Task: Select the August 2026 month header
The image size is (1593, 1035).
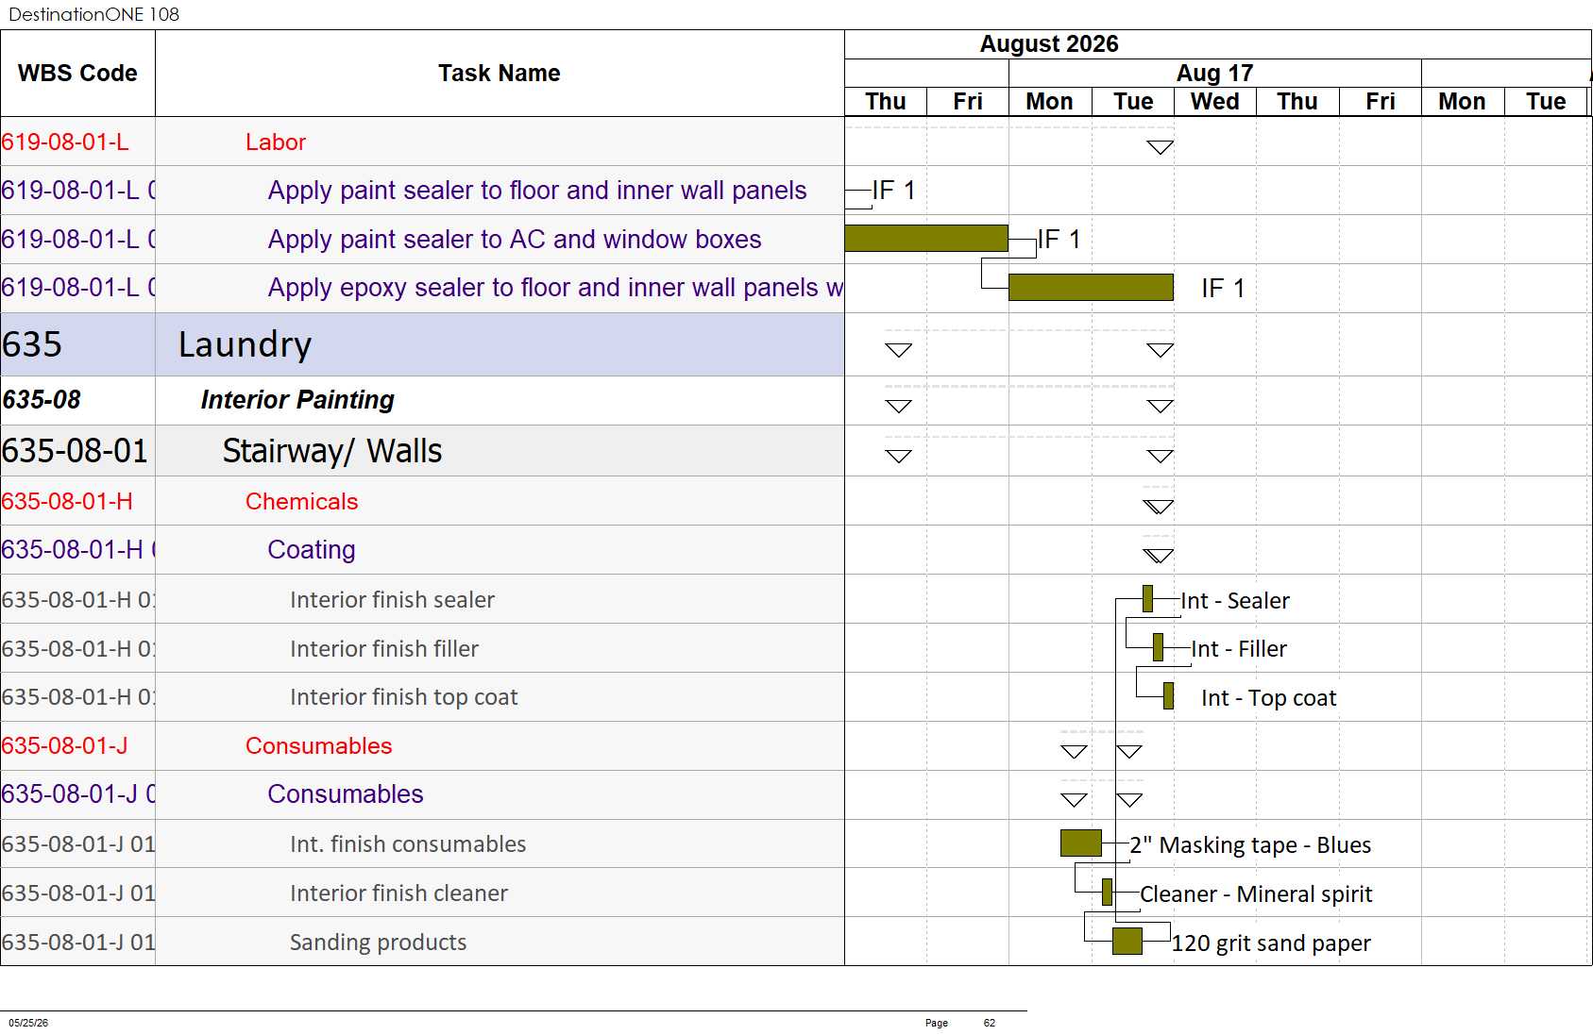Action: pos(1049,44)
